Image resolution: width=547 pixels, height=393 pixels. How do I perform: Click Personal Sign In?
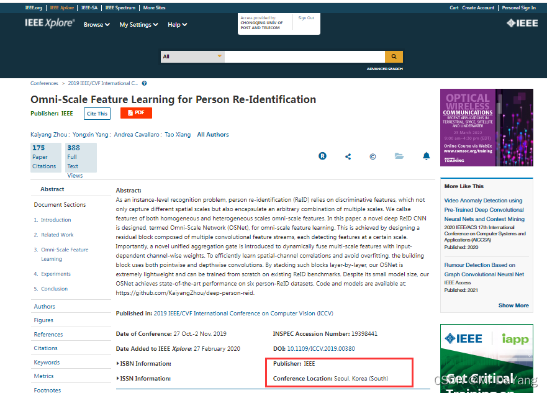click(x=518, y=7)
